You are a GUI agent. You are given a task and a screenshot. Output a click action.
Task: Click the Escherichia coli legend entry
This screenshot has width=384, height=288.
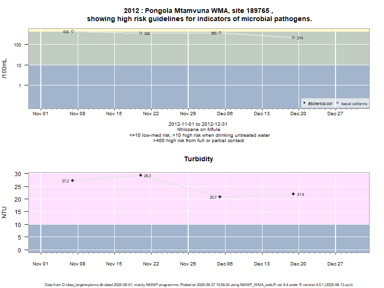[318, 103]
